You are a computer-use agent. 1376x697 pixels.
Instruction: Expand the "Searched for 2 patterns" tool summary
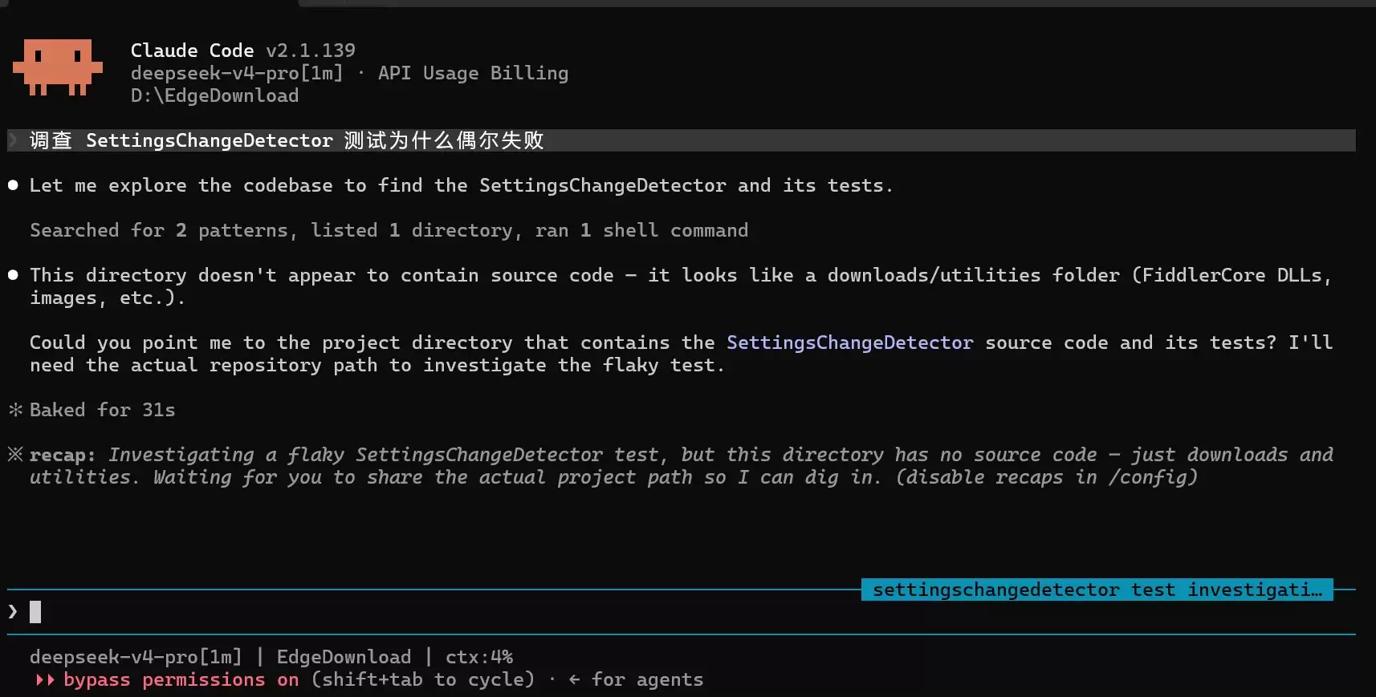pos(389,230)
